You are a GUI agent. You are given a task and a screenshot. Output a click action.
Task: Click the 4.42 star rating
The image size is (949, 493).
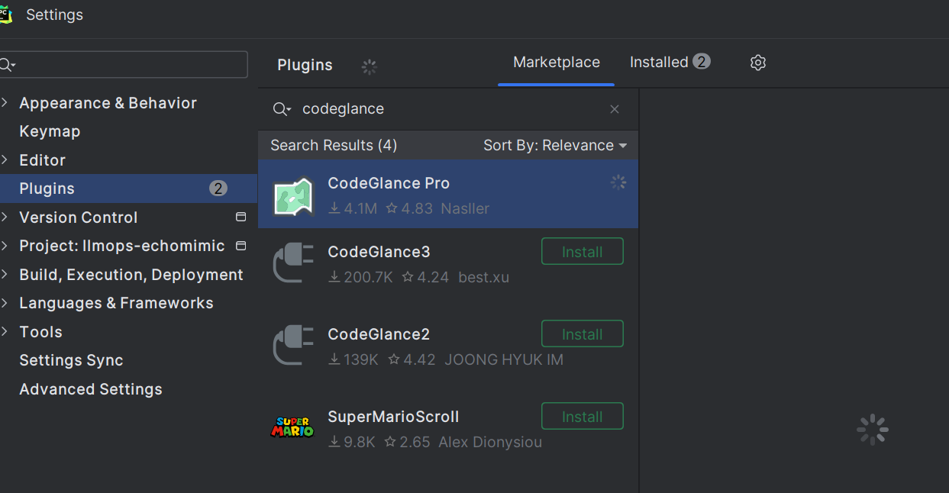click(412, 359)
